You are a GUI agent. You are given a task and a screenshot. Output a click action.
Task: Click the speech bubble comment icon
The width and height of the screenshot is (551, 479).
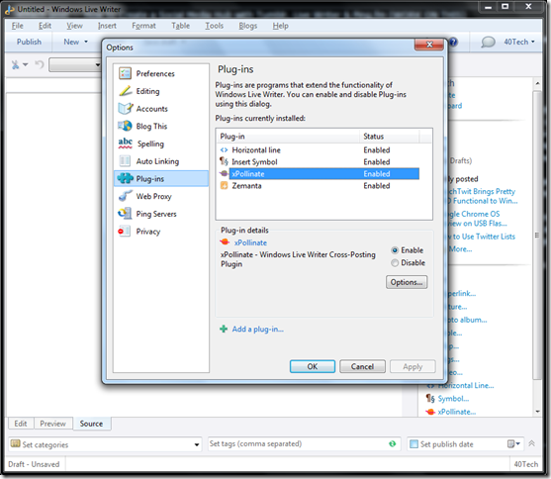coord(488,43)
